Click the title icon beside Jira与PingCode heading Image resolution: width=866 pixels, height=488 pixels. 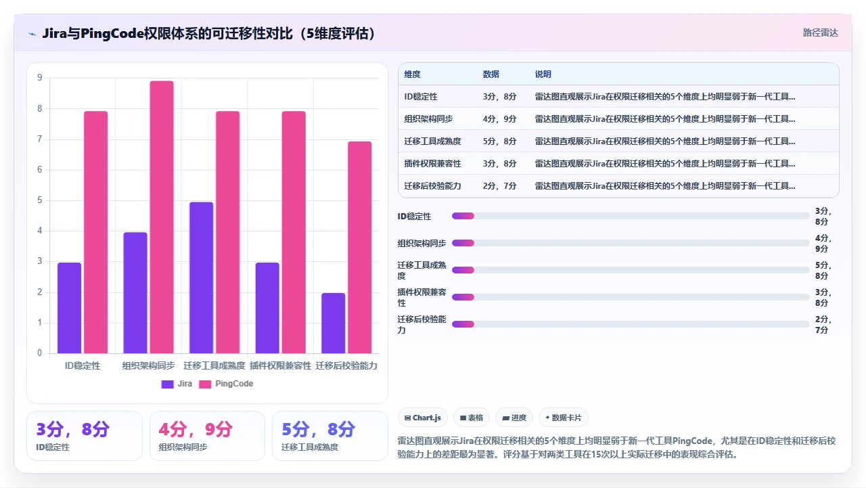click(x=32, y=33)
